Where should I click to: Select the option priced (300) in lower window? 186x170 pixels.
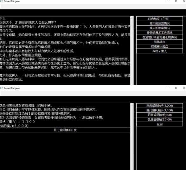coord(159,115)
